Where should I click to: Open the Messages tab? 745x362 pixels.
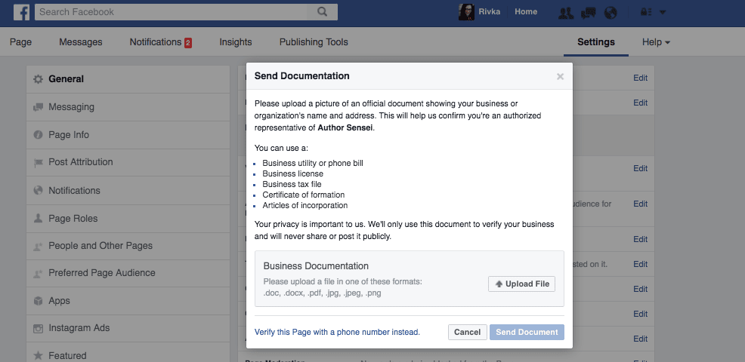point(80,42)
